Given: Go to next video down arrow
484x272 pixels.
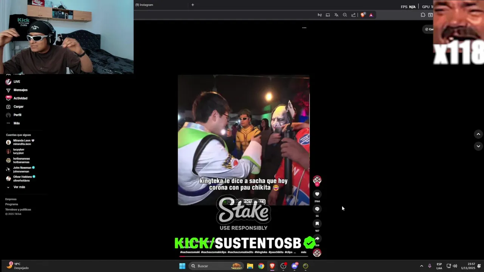Looking at the screenshot, I should pyautogui.click(x=478, y=146).
